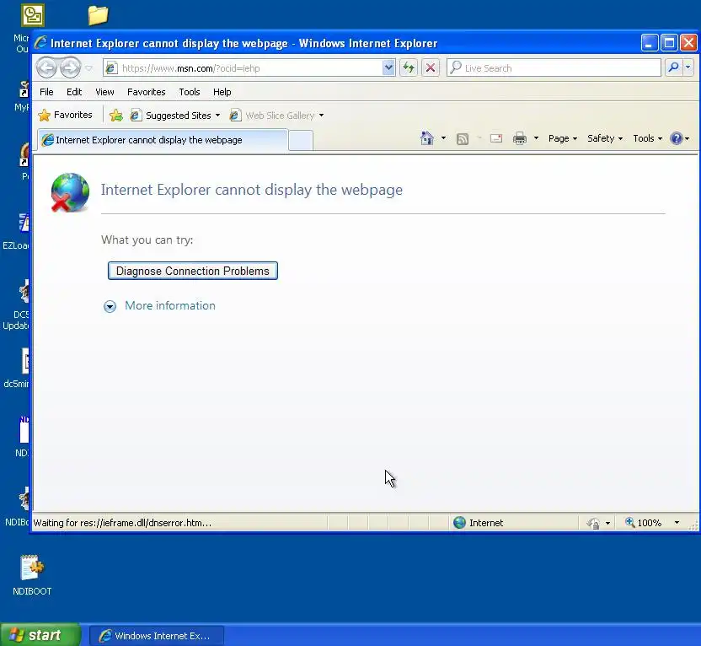Expand the zoom level dropdown arrow
Screen dimensions: 701x646
[x=677, y=523]
